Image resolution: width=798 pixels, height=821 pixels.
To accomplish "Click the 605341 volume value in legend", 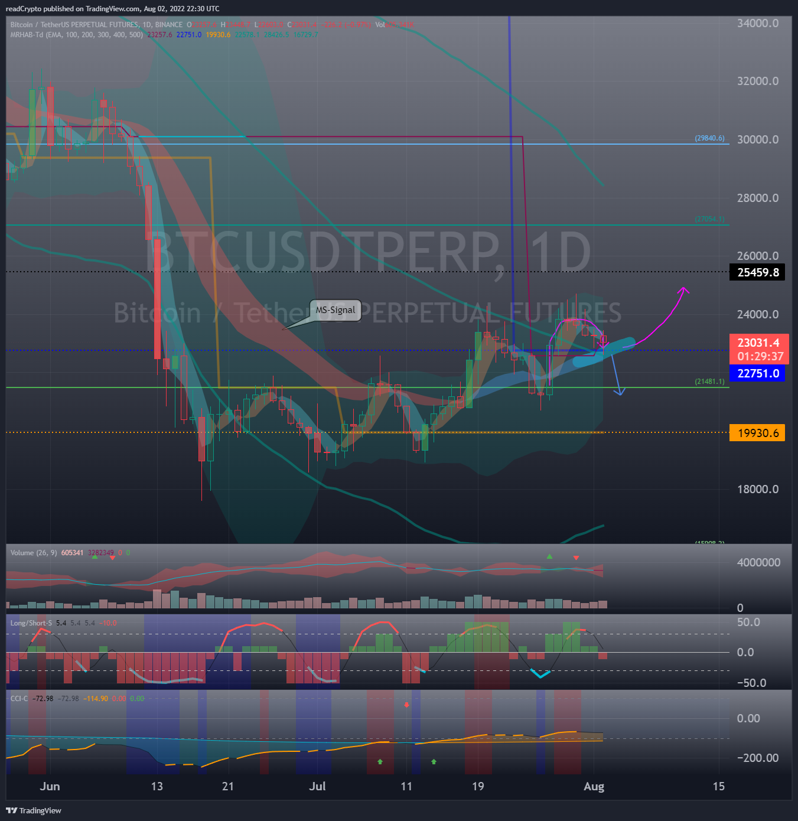I will (72, 553).
